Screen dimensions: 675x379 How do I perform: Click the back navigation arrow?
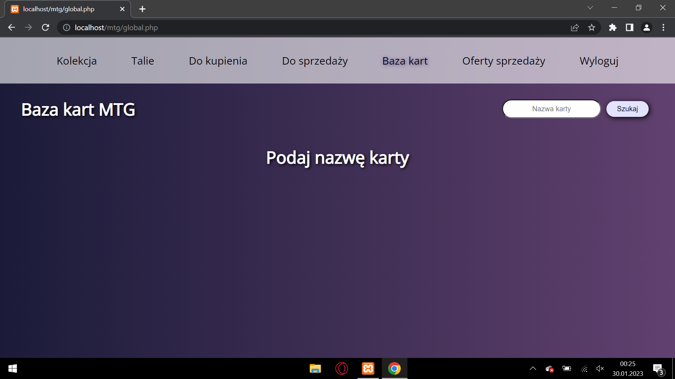(12, 27)
